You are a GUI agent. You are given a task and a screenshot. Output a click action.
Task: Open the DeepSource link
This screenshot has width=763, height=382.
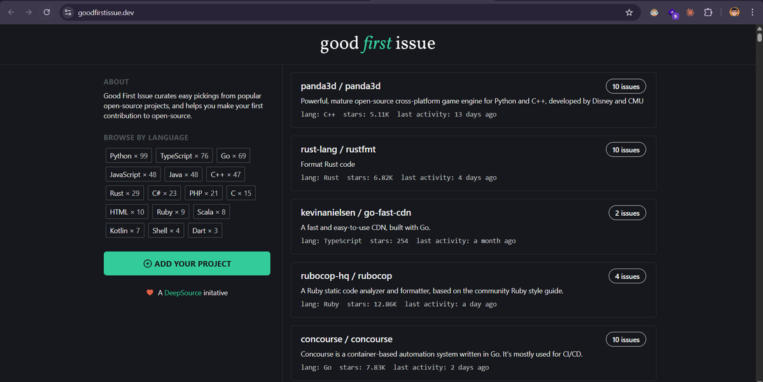[183, 292]
